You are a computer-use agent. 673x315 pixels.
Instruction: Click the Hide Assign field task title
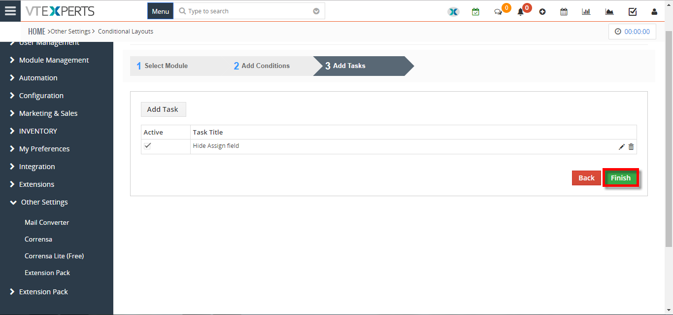[x=216, y=146]
